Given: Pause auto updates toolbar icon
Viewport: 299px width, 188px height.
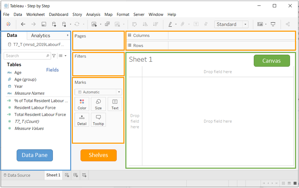Looking at the screenshot, I should (x=64, y=24).
